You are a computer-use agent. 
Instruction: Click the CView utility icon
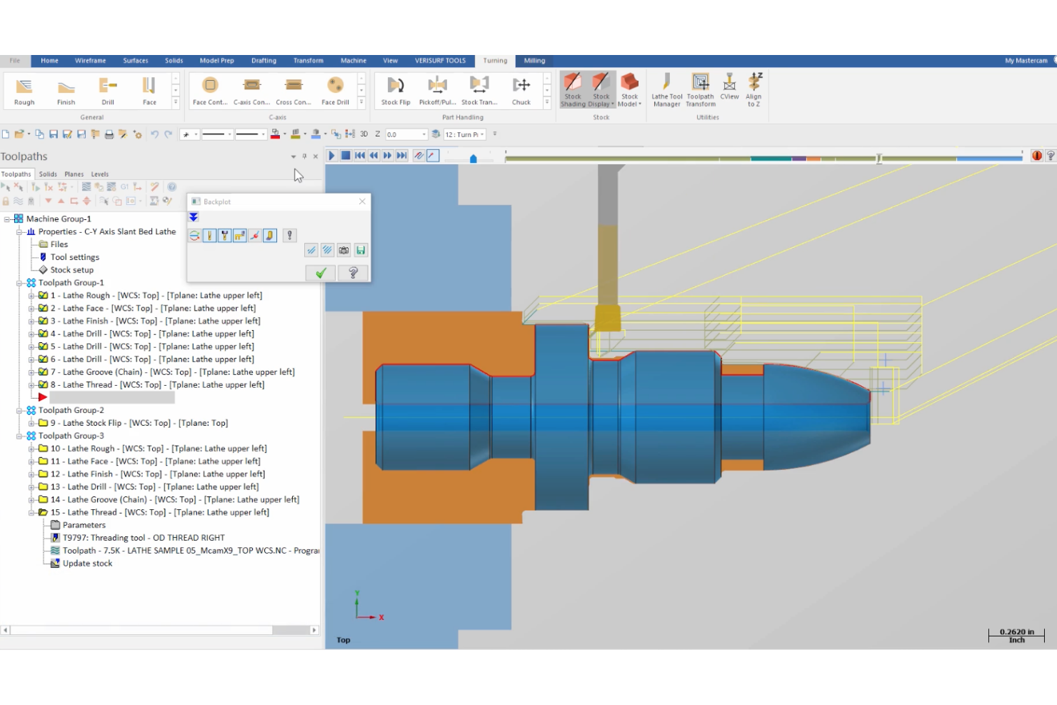(x=729, y=87)
